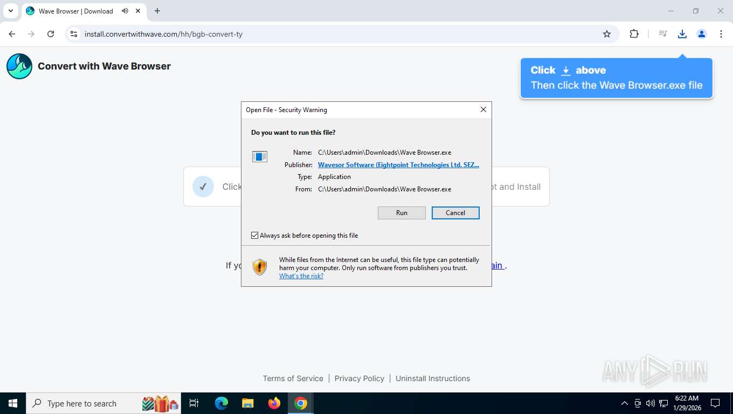This screenshot has width=733, height=414.
Task: Open the Chrome profile avatar
Action: point(702,34)
